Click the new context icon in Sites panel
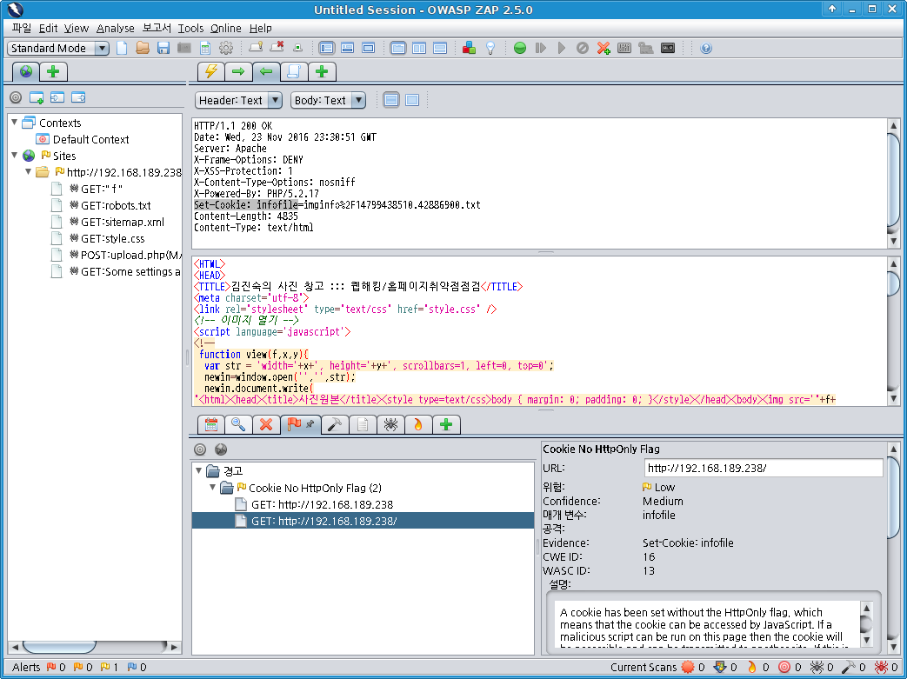 coord(37,97)
